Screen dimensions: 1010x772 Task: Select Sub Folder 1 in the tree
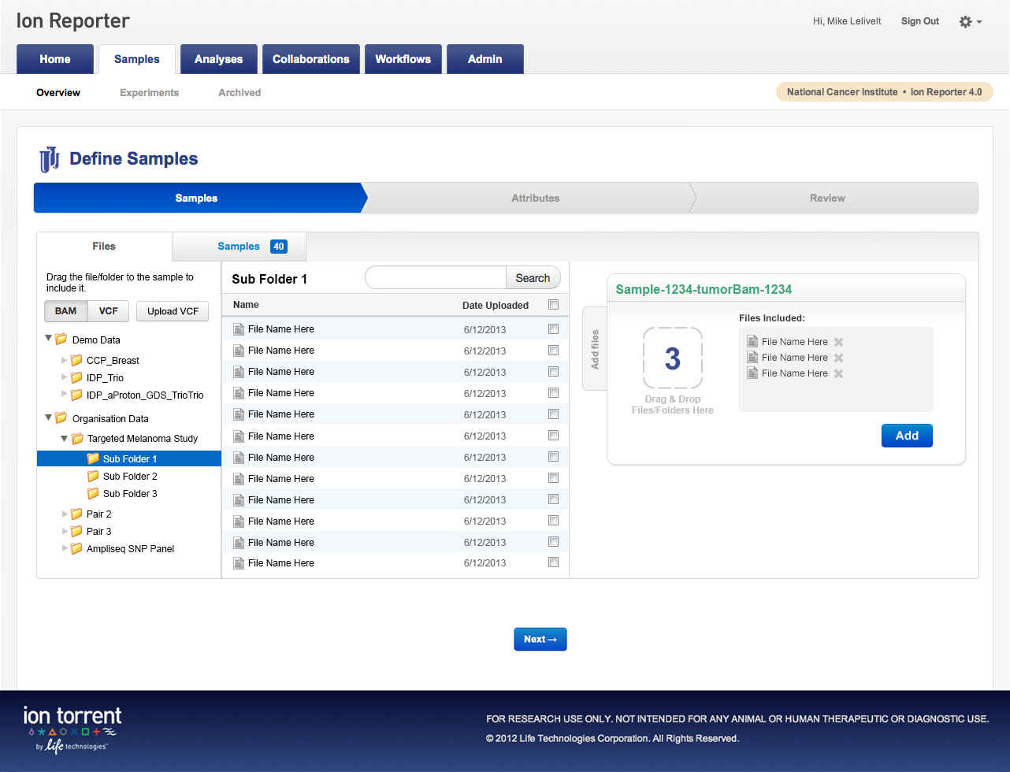click(129, 458)
